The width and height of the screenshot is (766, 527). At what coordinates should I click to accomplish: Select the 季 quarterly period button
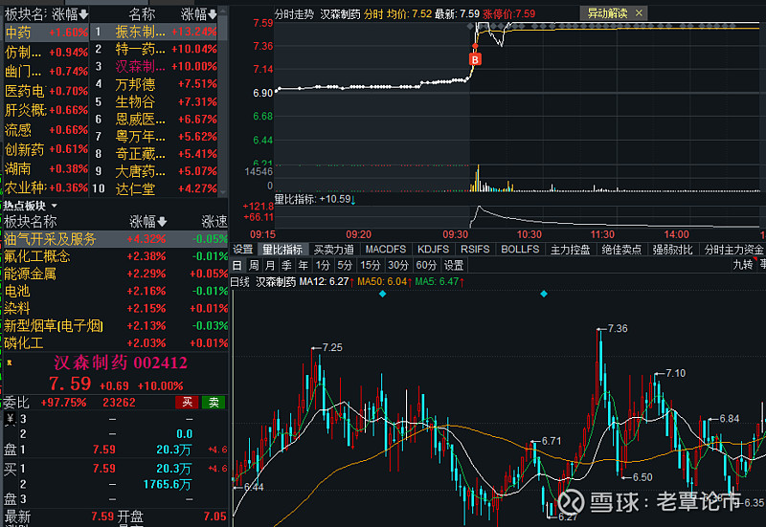(x=286, y=266)
